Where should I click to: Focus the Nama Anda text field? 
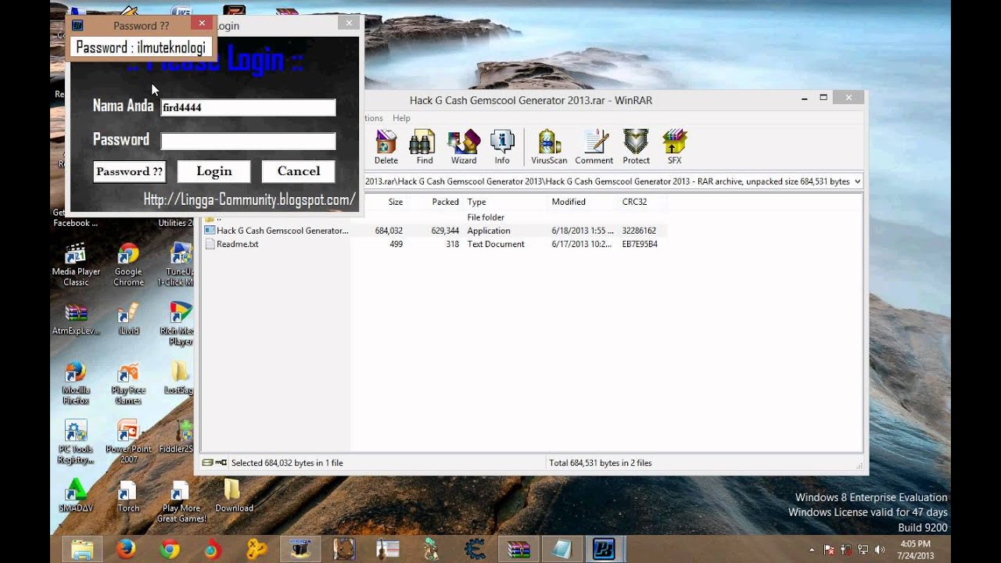[x=249, y=108]
